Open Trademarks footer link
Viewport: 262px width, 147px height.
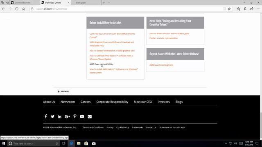coord(138,127)
